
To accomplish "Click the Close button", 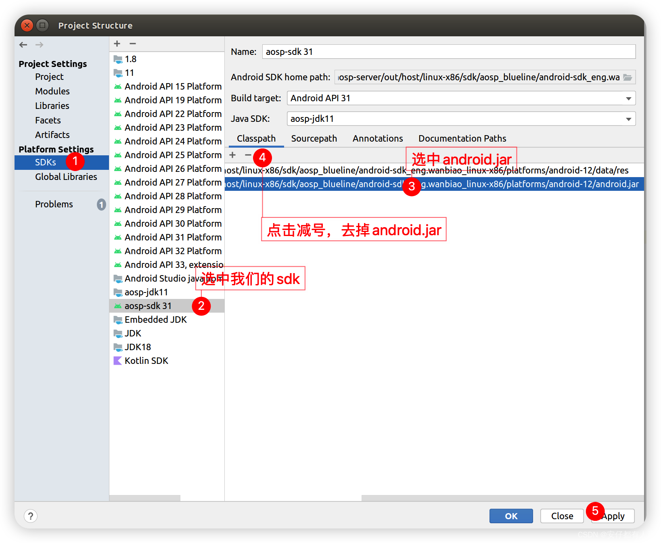I will [x=562, y=516].
